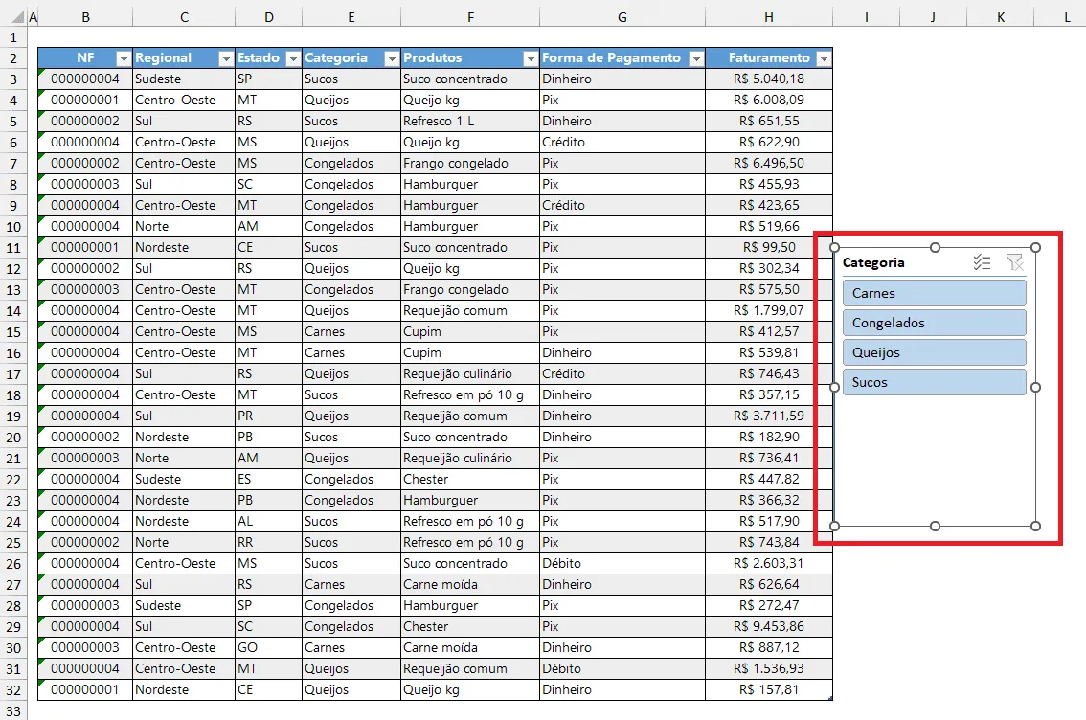The height and width of the screenshot is (720, 1086).
Task: Select column G header
Action: (622, 17)
